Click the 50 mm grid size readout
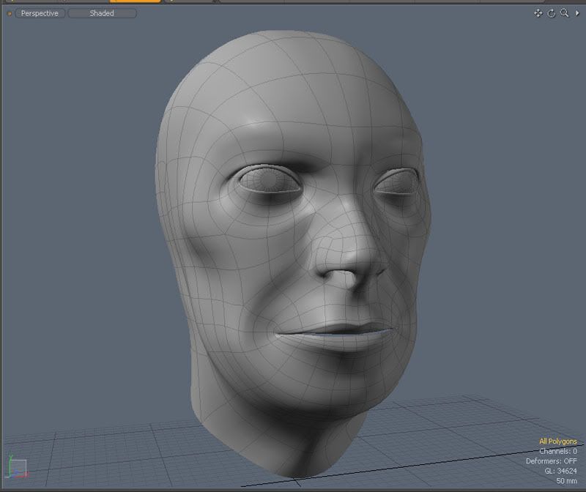Image resolution: width=586 pixels, height=492 pixels. [566, 481]
